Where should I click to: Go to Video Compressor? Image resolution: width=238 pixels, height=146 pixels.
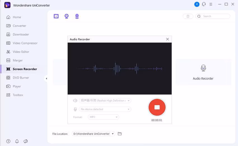point(22,43)
